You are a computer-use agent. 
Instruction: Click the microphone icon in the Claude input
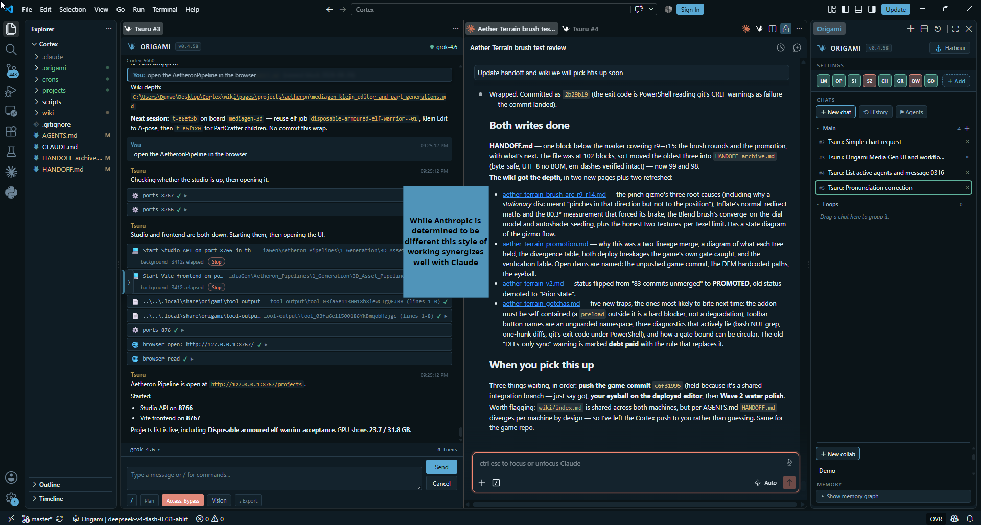[789, 463]
